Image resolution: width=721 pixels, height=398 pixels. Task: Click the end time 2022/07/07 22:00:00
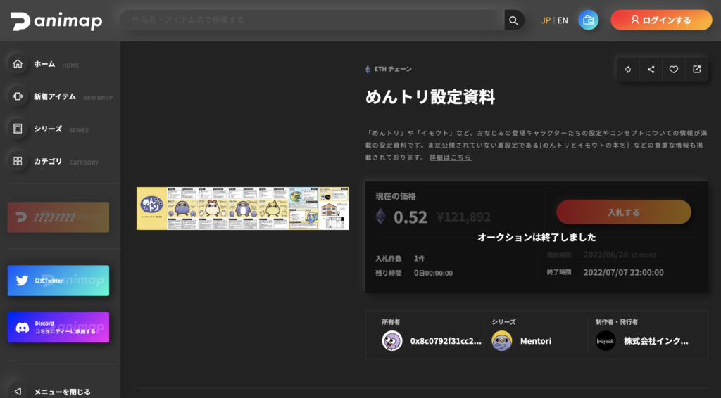pyautogui.click(x=624, y=272)
